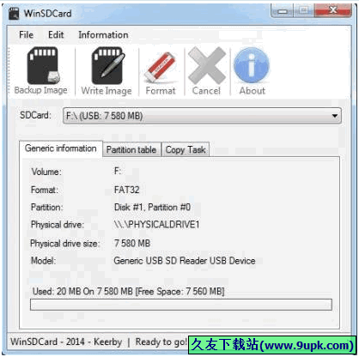Click the \\.\PHYSICALDRIVE1 value

click(156, 224)
